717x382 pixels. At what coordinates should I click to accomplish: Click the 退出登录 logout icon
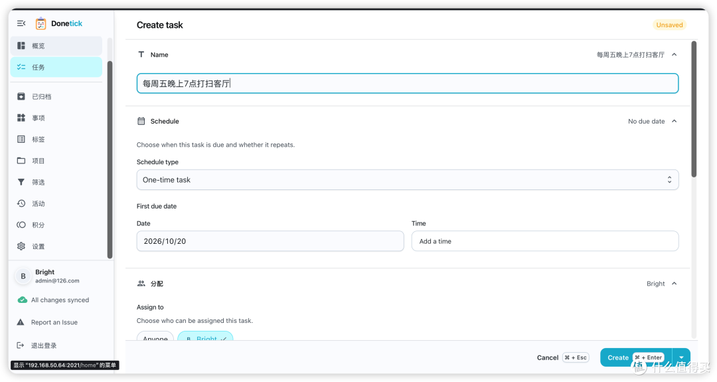click(x=21, y=345)
